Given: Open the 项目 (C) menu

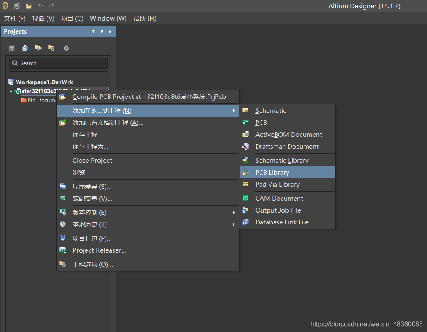Looking at the screenshot, I should (x=72, y=18).
